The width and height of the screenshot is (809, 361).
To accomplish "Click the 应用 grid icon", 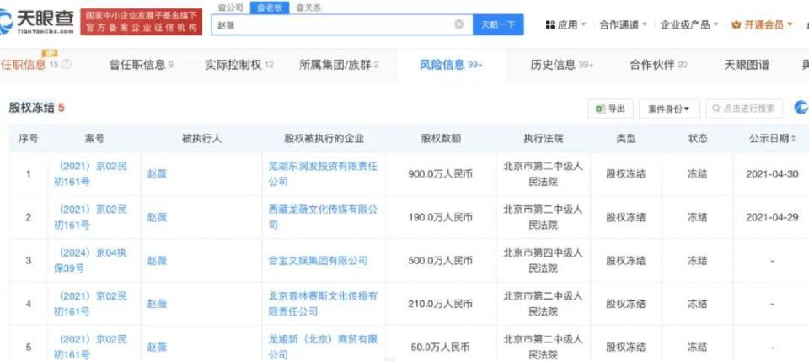I will click(x=550, y=24).
